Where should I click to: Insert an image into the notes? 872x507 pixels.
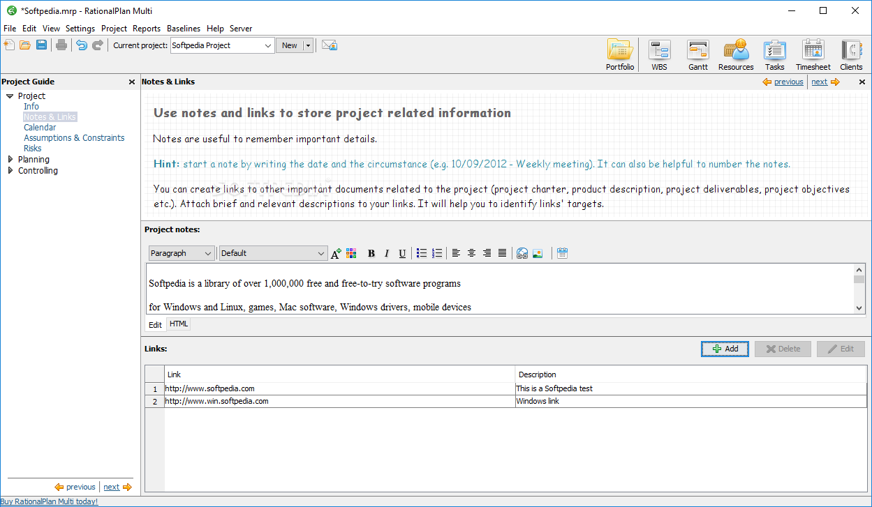pos(537,253)
